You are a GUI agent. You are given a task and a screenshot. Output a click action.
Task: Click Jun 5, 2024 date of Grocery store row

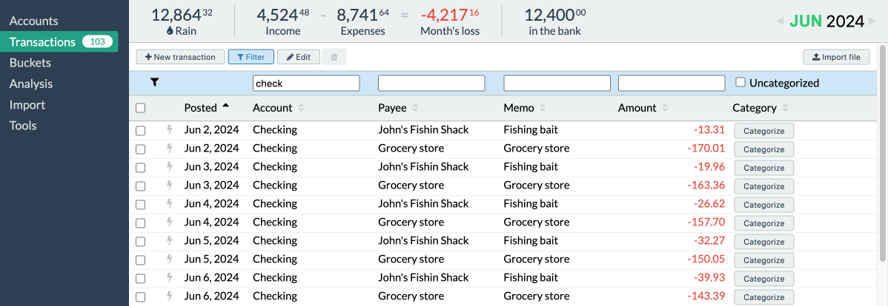[x=212, y=259]
